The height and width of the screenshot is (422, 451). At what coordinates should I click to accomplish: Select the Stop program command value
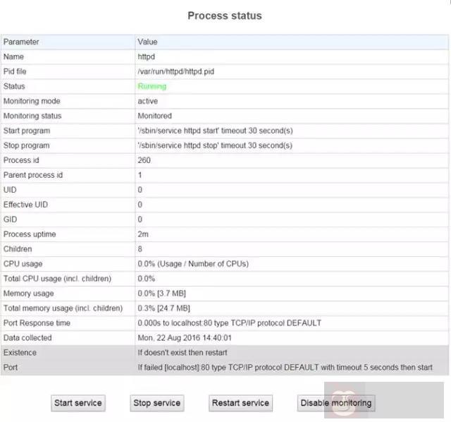tap(215, 145)
